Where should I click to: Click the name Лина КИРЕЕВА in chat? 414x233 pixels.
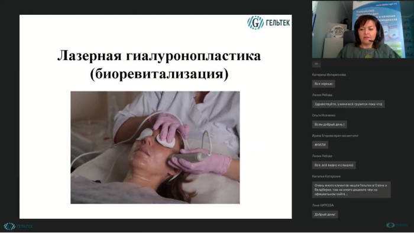click(x=323, y=205)
